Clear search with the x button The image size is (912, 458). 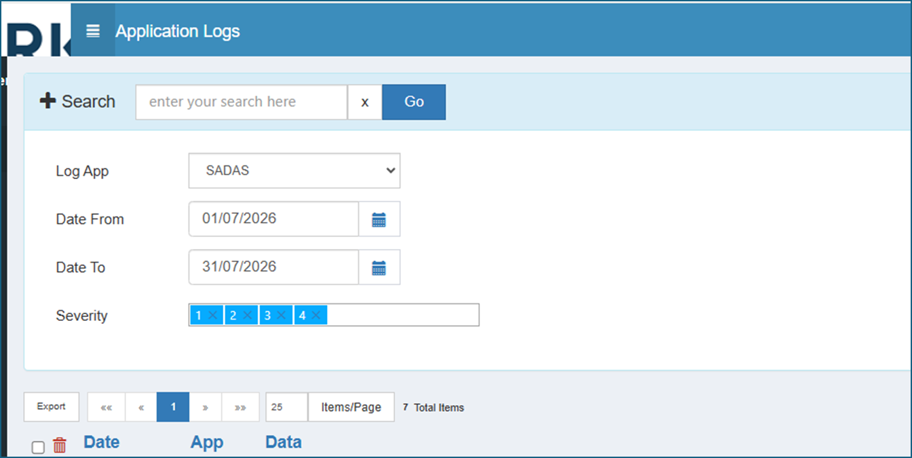click(x=365, y=102)
